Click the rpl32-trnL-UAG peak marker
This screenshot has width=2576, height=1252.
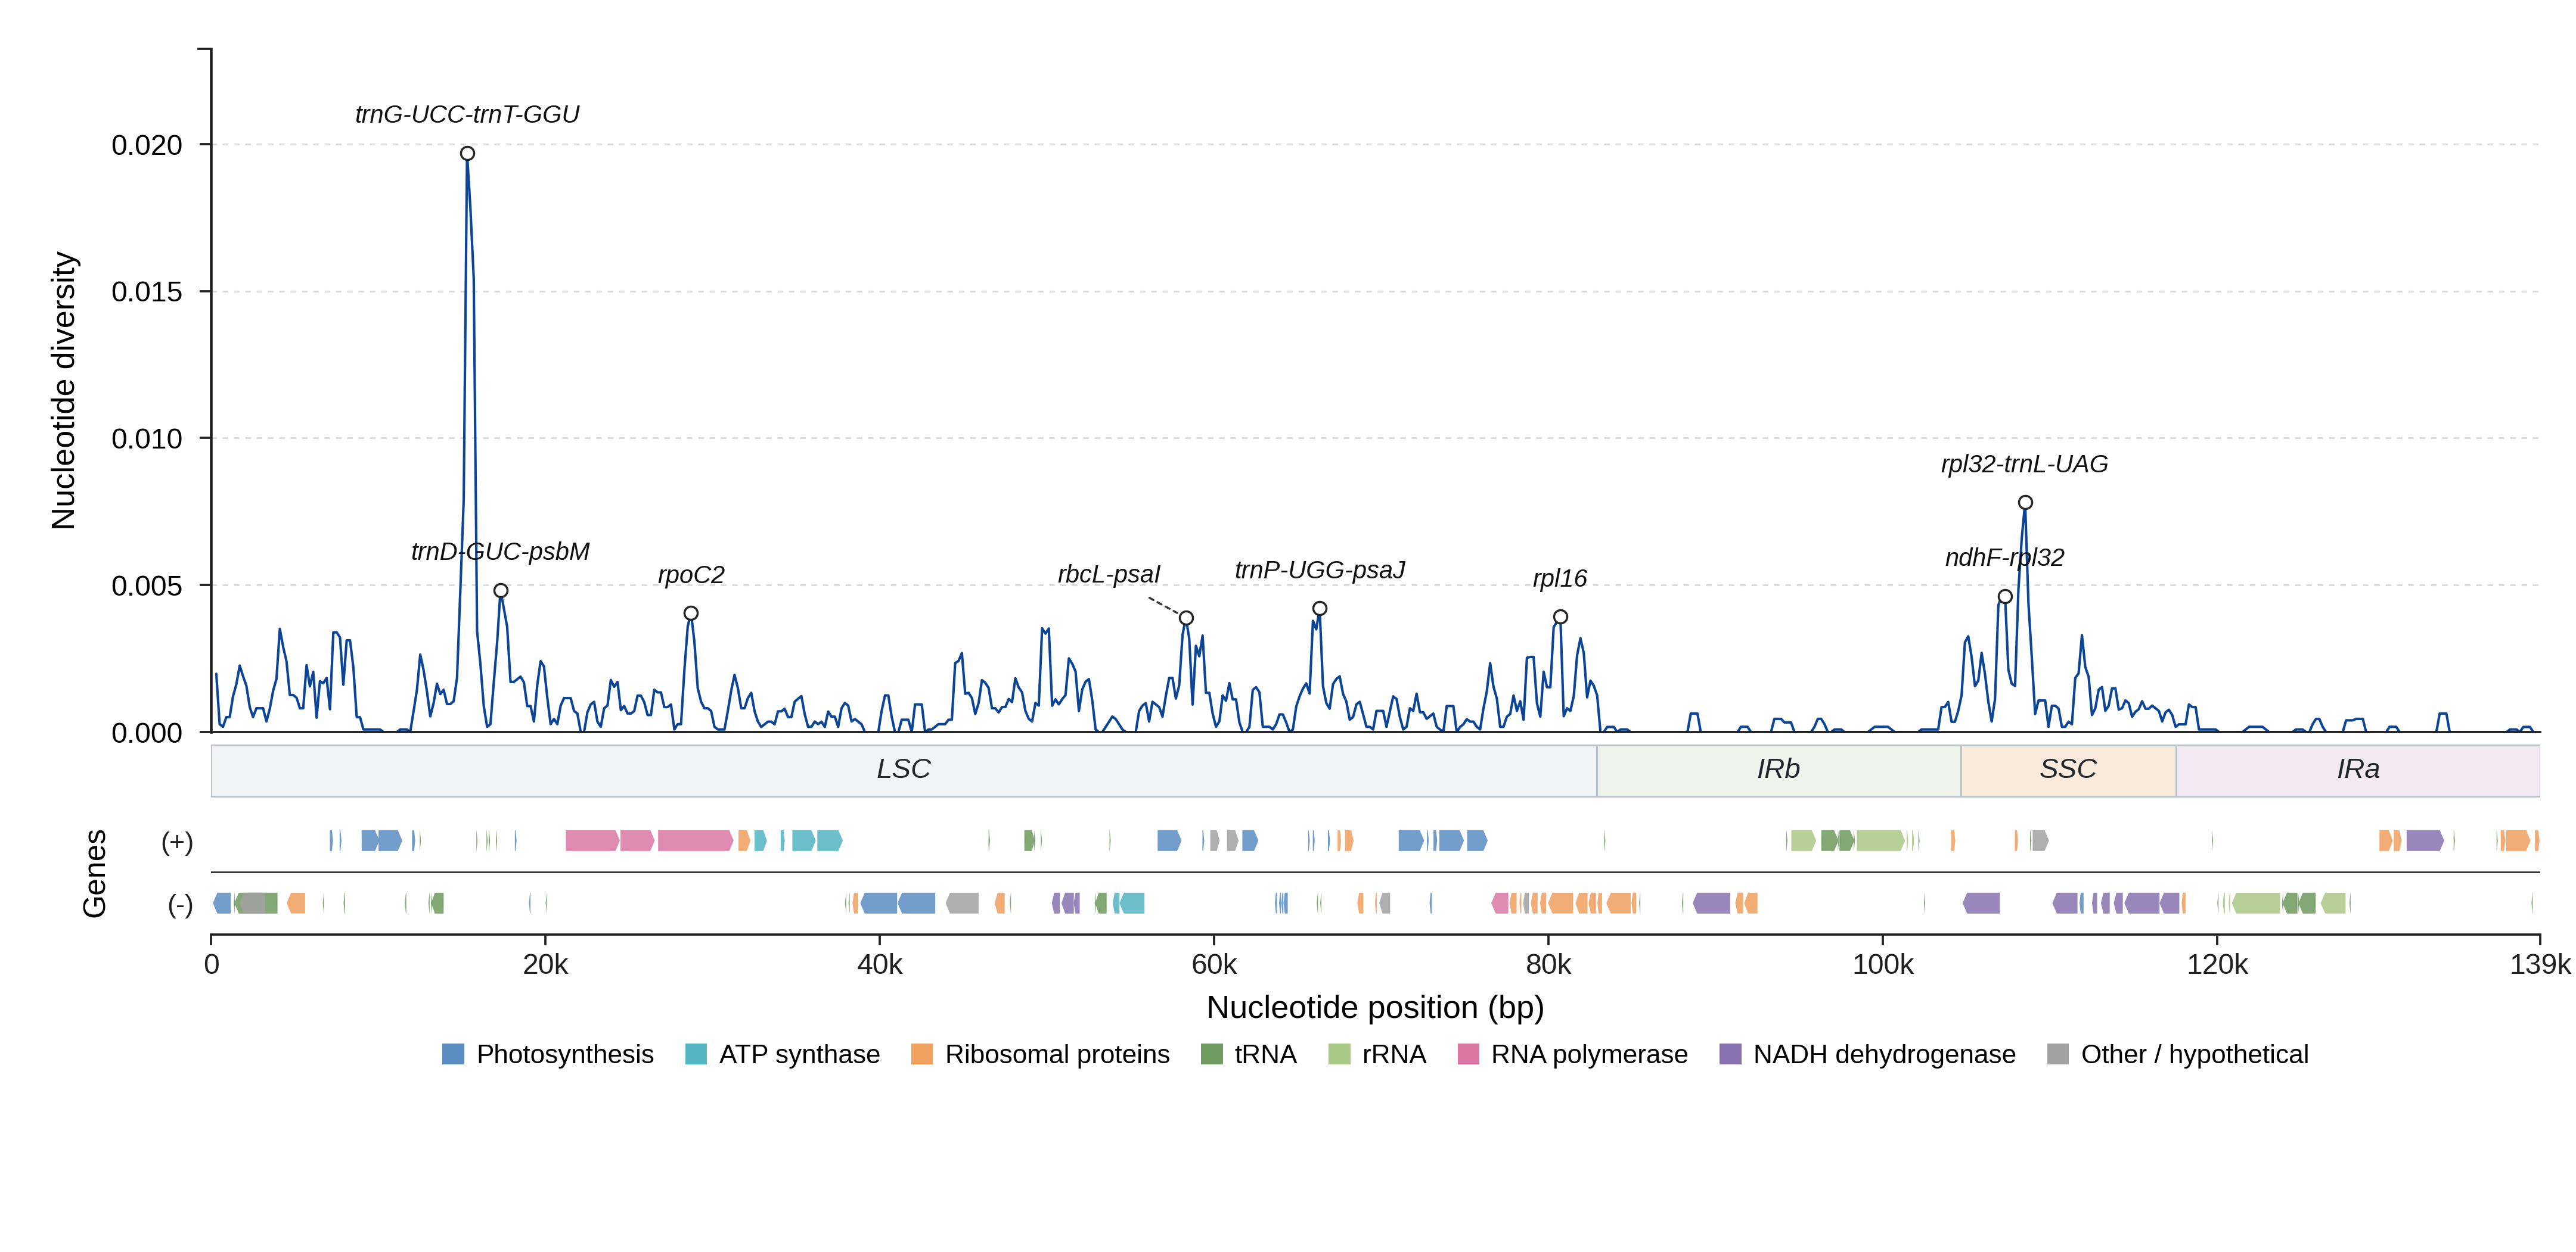point(2025,503)
